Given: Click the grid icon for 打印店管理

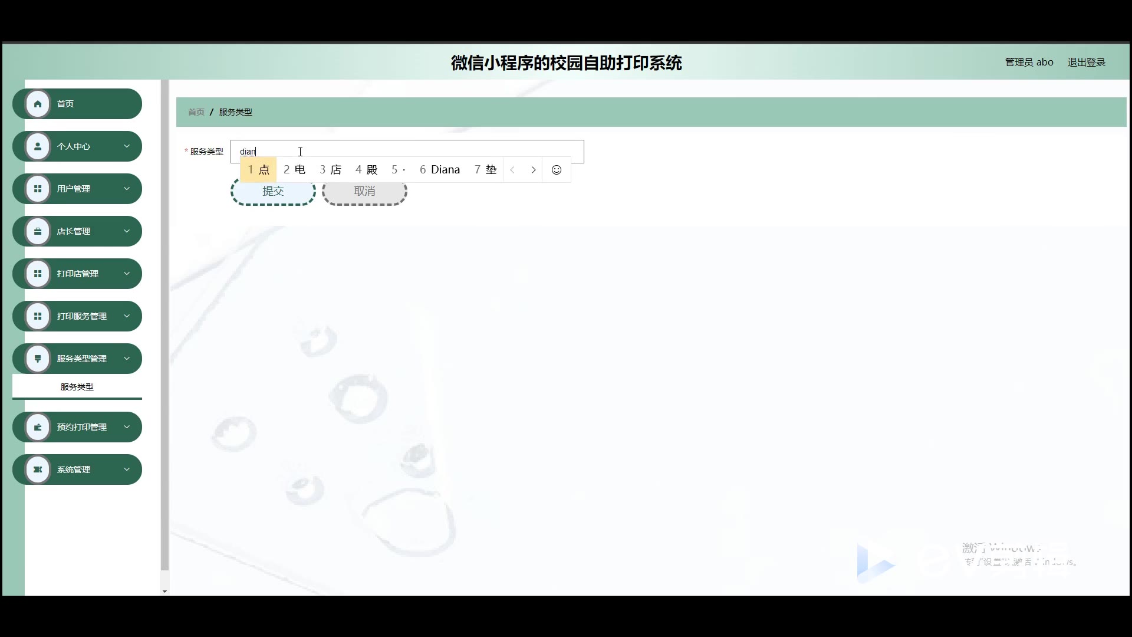Looking at the screenshot, I should tap(38, 274).
